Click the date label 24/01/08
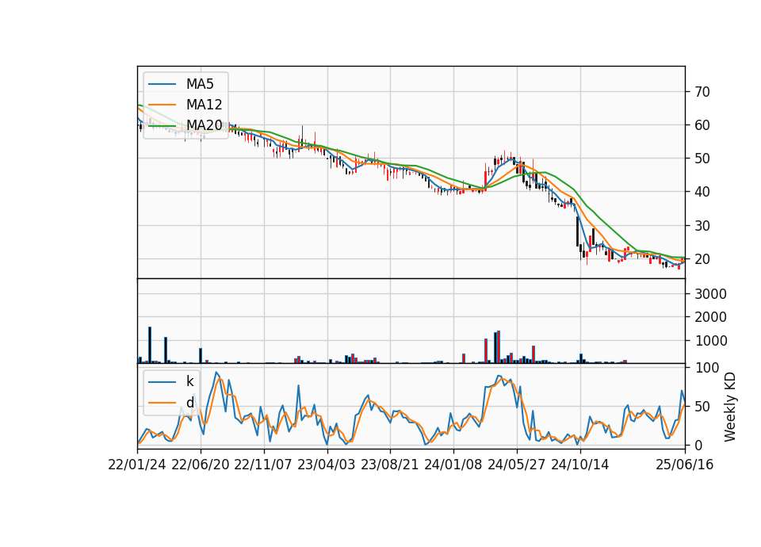Screen dimensions: 761x547 [x=453, y=465]
